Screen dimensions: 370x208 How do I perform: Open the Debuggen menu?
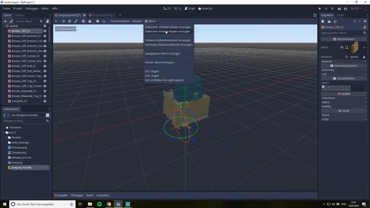(x=32, y=9)
